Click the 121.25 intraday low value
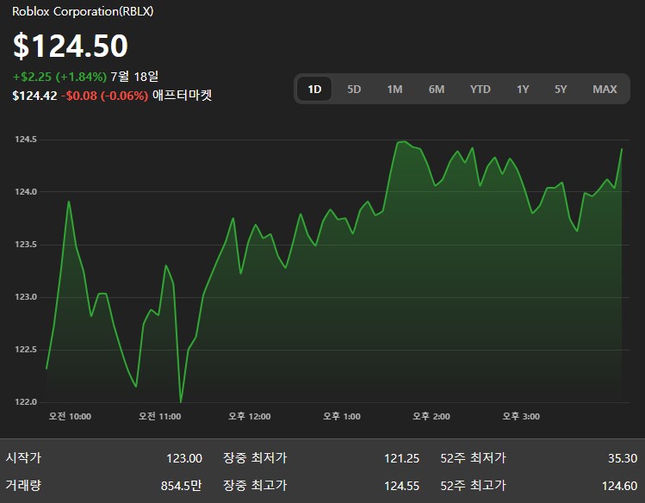 click(401, 458)
